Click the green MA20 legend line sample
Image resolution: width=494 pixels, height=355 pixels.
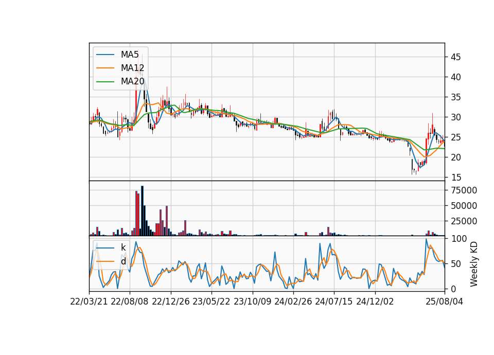click(x=105, y=82)
